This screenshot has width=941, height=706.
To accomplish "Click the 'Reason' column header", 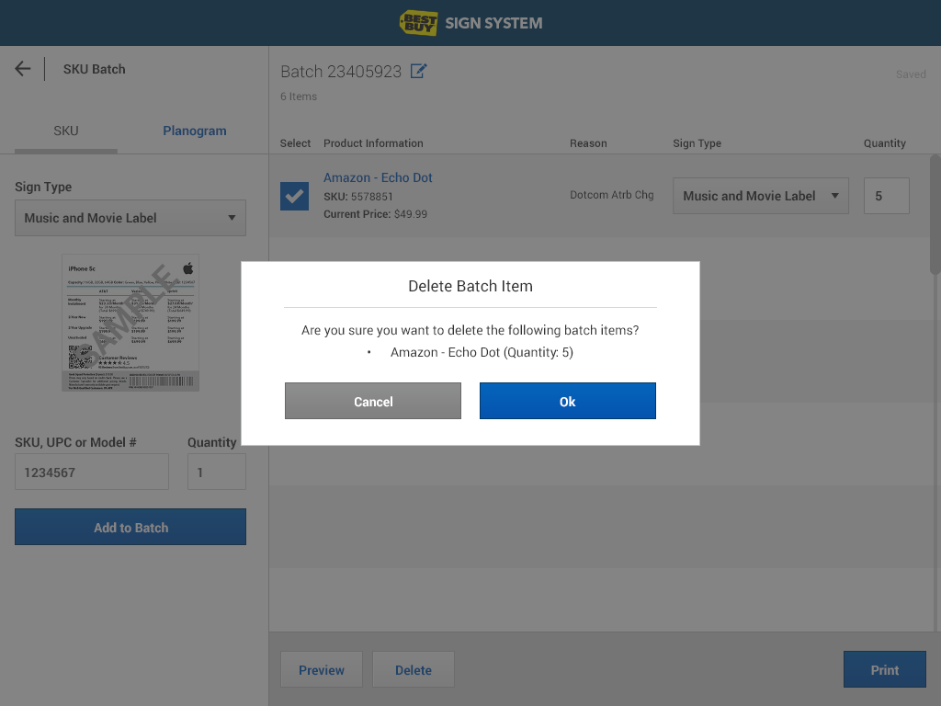I will click(588, 143).
